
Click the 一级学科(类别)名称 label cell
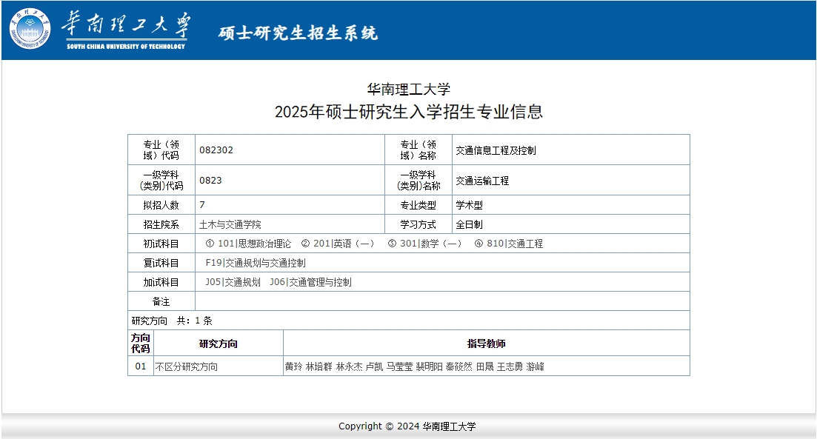418,180
